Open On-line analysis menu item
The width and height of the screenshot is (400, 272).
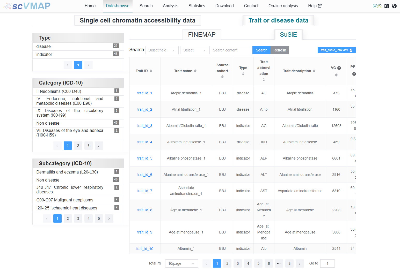pyautogui.click(x=283, y=6)
